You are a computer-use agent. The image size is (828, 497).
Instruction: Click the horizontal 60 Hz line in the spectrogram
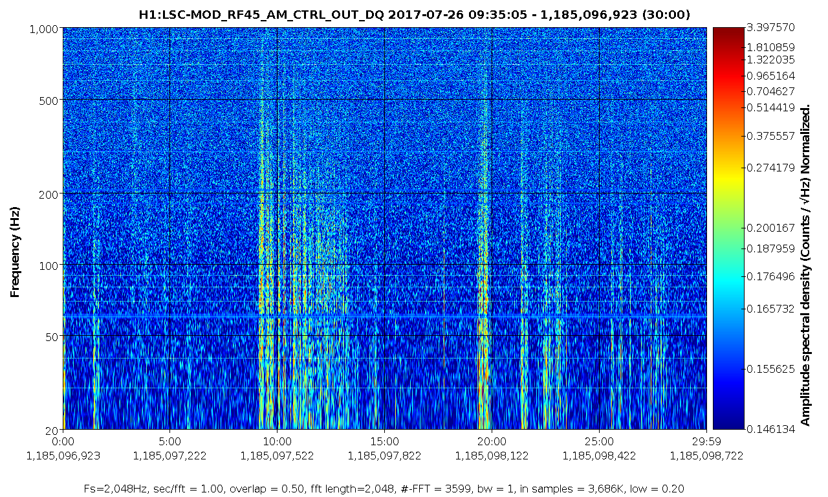[x=384, y=315]
